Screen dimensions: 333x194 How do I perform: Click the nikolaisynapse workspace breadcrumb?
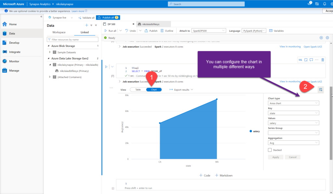(x=65, y=4)
